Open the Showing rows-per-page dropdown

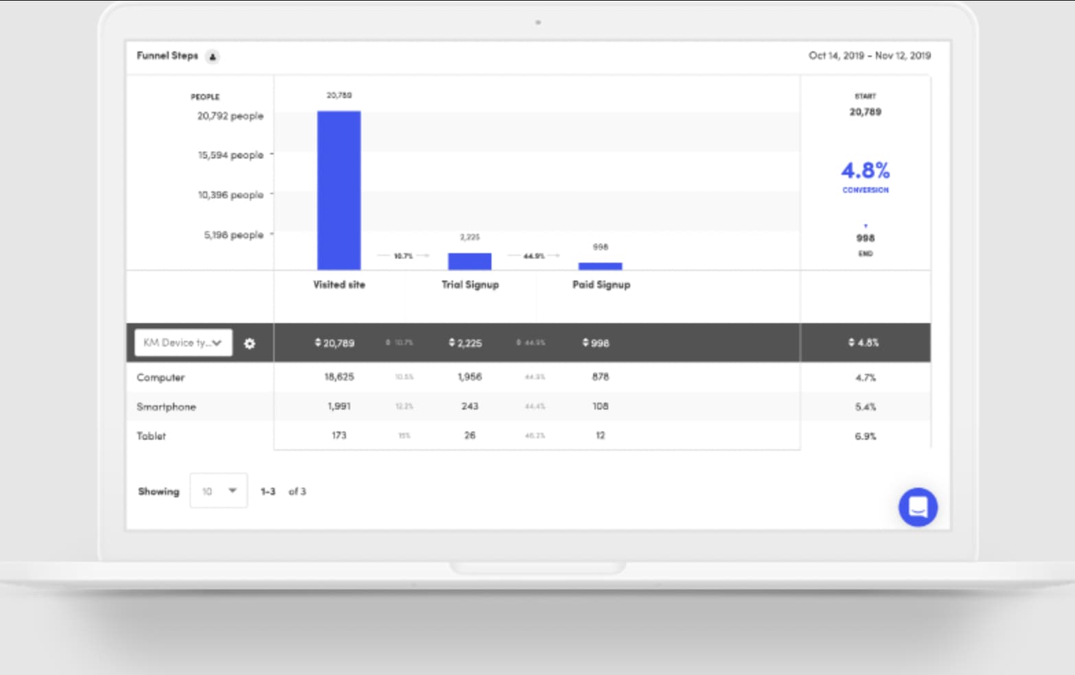218,490
